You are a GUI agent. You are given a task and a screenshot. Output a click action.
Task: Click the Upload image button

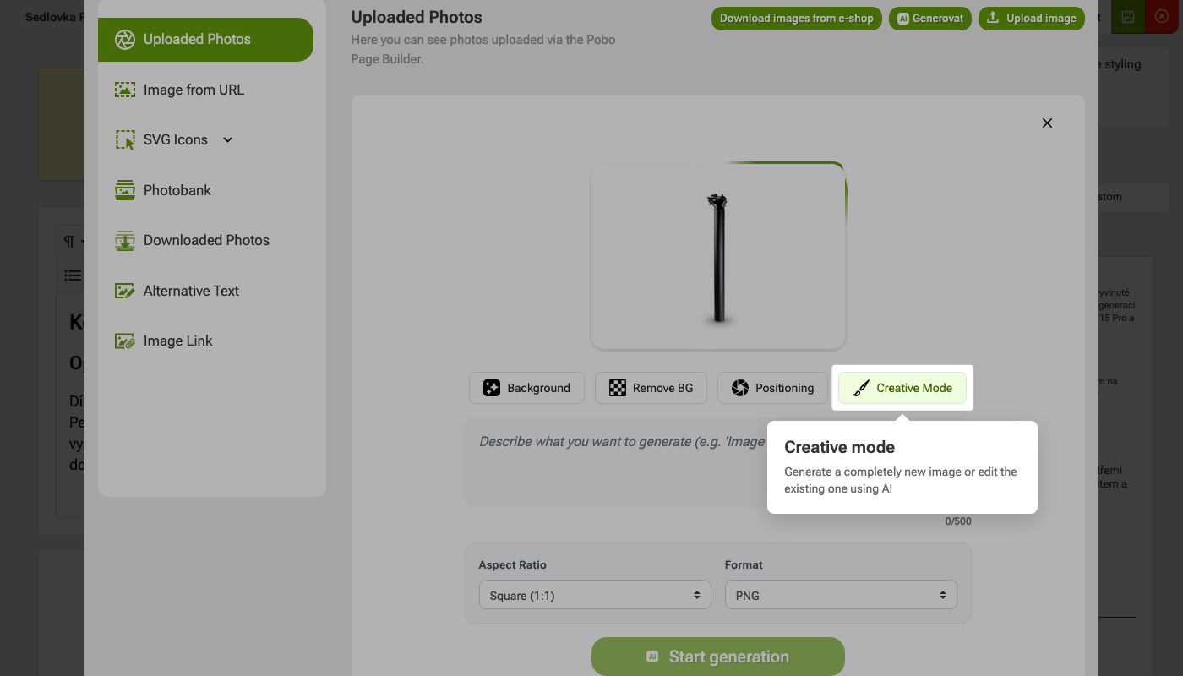click(x=1032, y=19)
